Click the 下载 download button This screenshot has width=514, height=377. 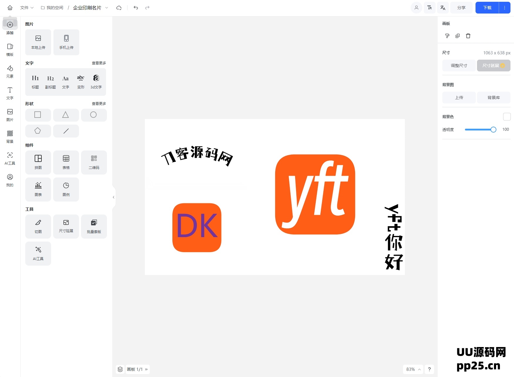tap(486, 8)
